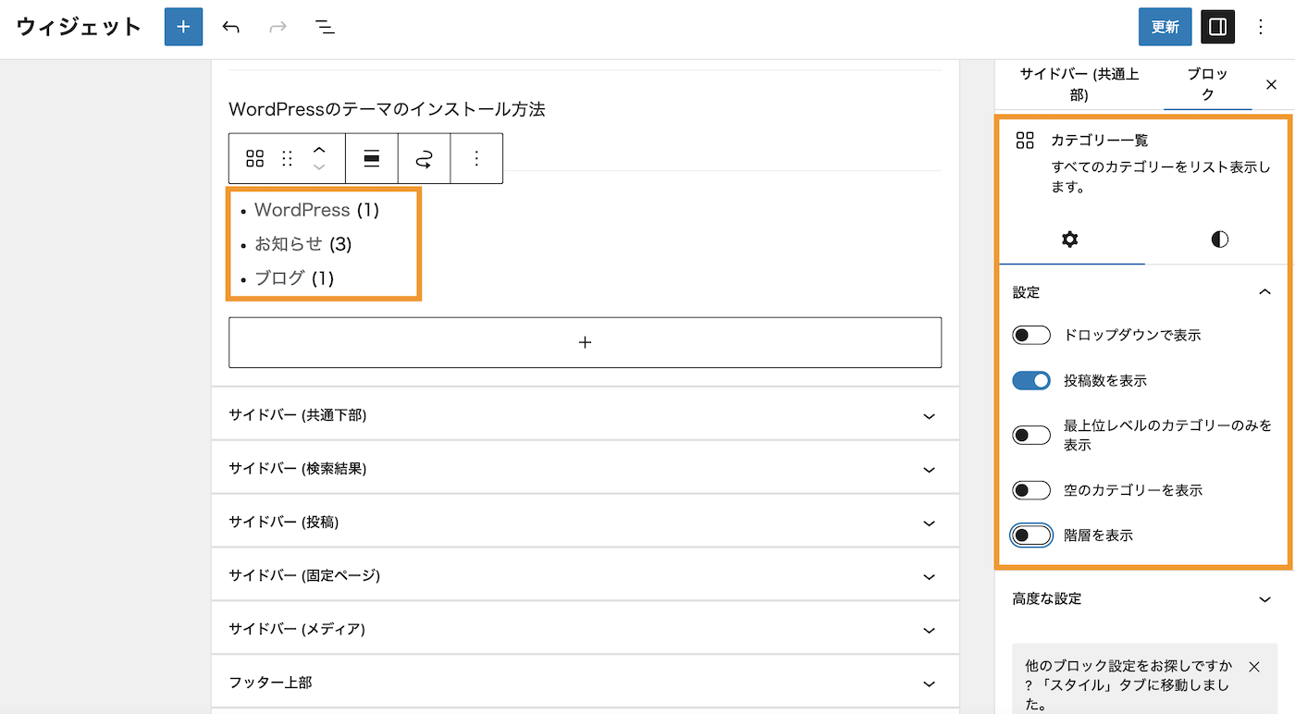
Task: Click the WordPress category link
Action: point(302,210)
